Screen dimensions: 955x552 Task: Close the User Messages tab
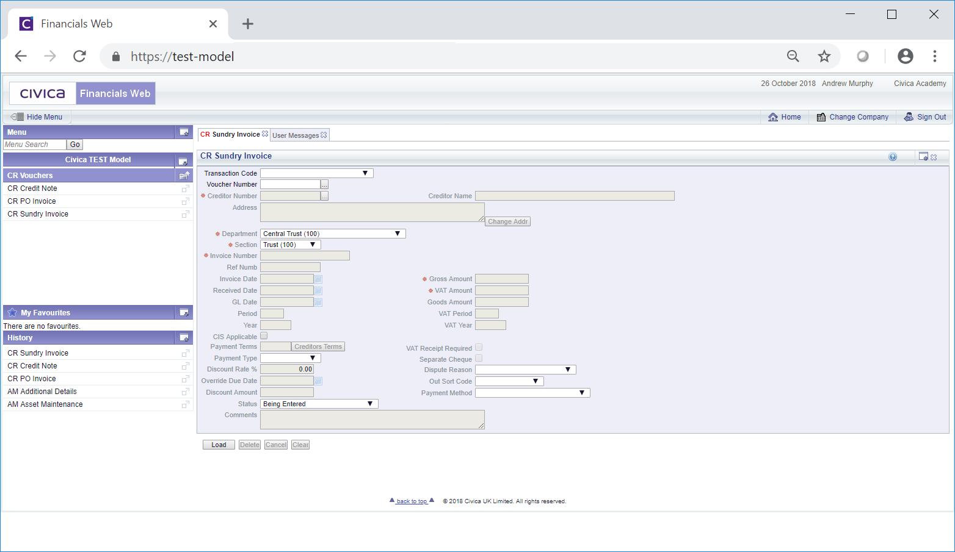(x=324, y=135)
